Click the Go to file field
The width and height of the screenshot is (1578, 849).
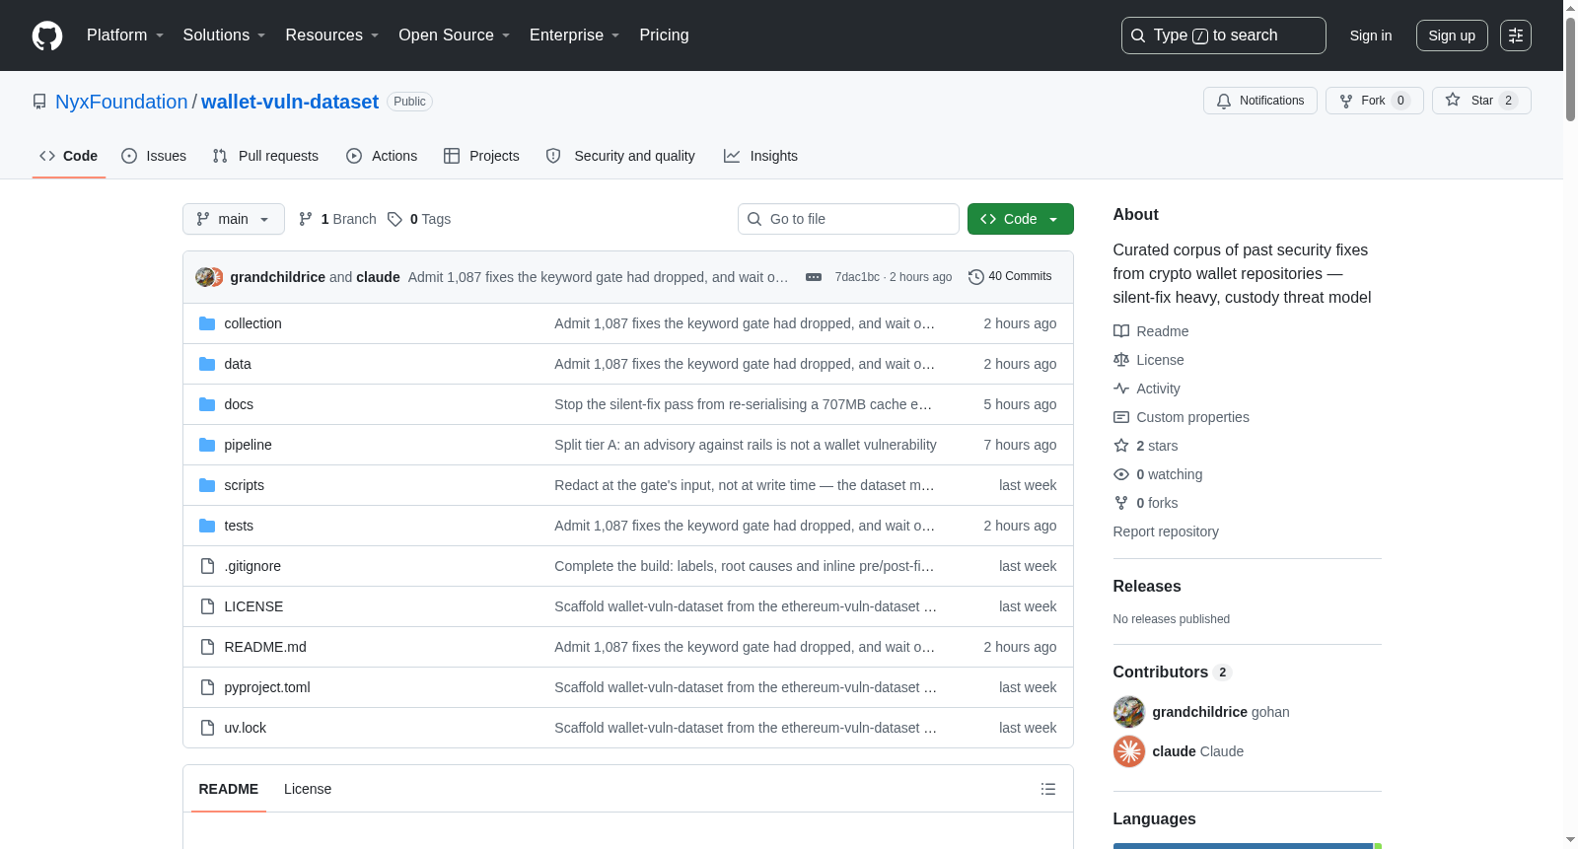point(848,219)
